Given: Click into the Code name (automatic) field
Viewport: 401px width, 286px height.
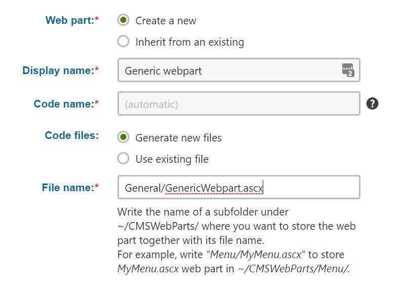Looking at the screenshot, I should click(x=239, y=103).
